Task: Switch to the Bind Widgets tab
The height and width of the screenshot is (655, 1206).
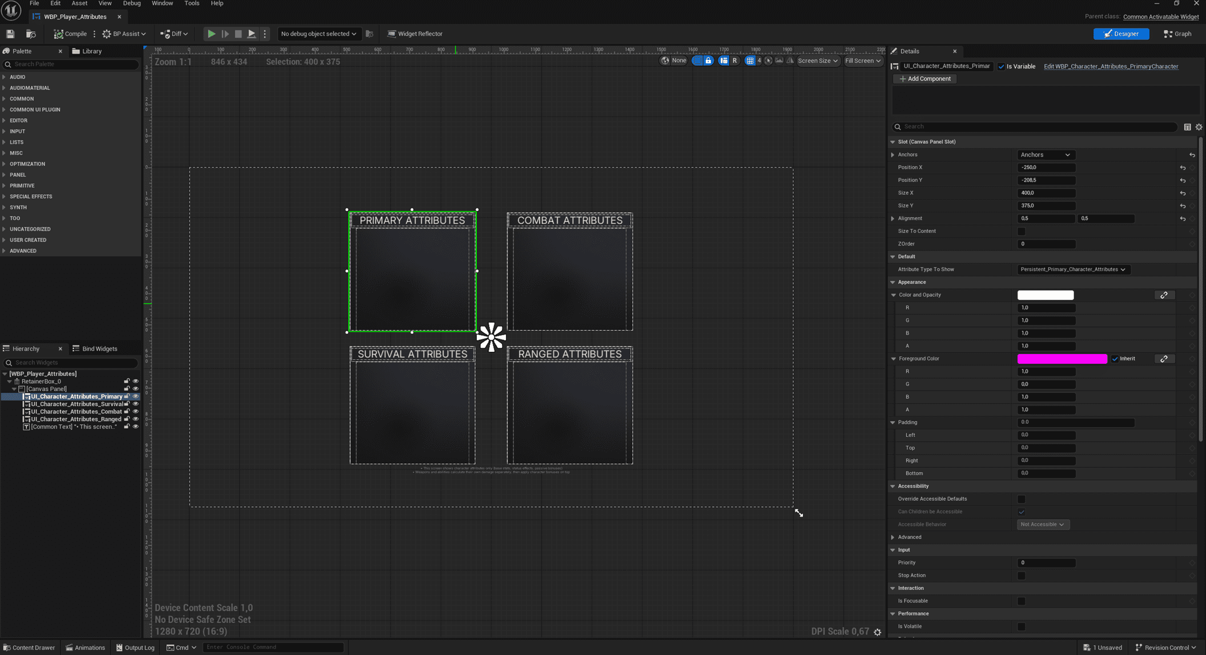Action: tap(95, 349)
